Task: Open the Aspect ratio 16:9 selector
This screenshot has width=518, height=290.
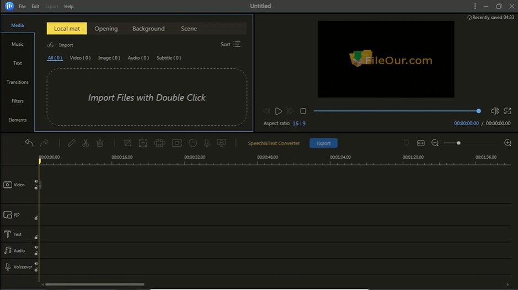Action: tap(299, 123)
